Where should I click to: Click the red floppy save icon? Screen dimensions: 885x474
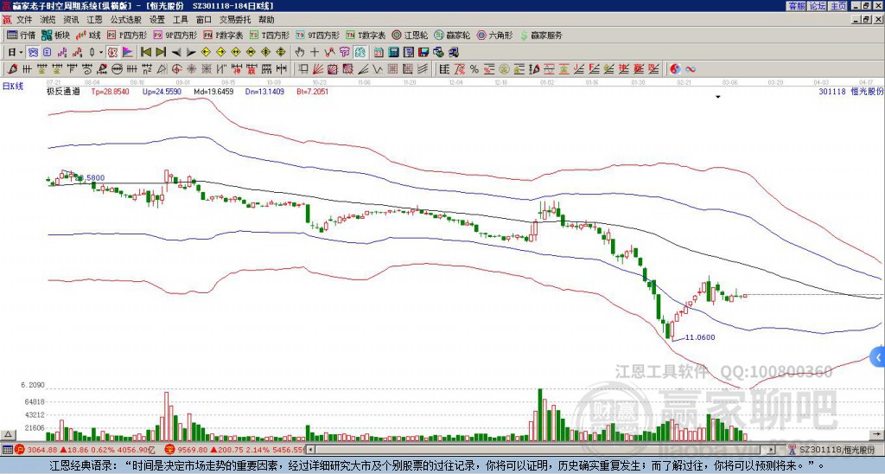(423, 53)
